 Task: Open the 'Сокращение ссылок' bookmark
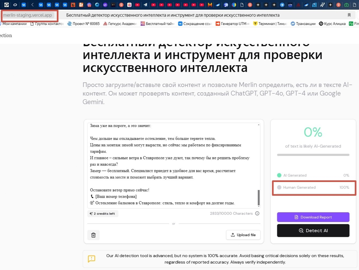coord(195,24)
